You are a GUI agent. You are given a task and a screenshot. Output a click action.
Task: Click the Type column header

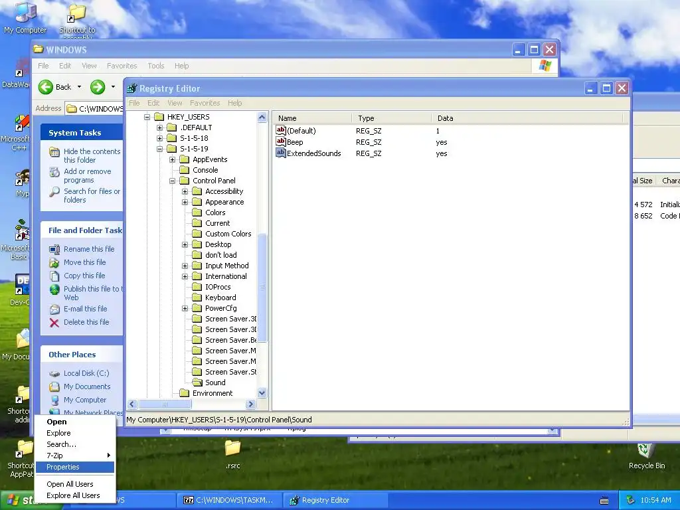coord(392,118)
